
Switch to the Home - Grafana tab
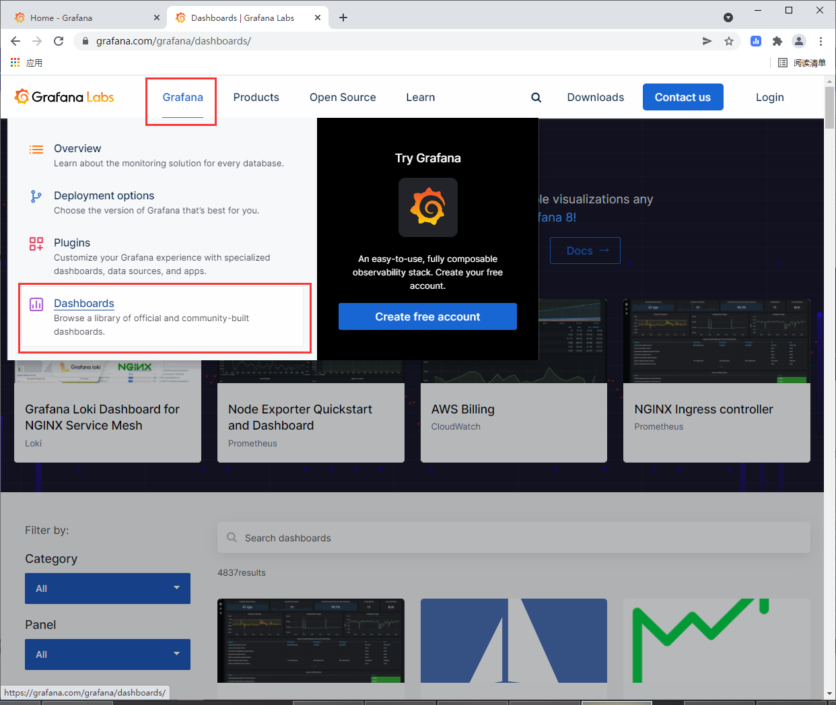click(81, 18)
